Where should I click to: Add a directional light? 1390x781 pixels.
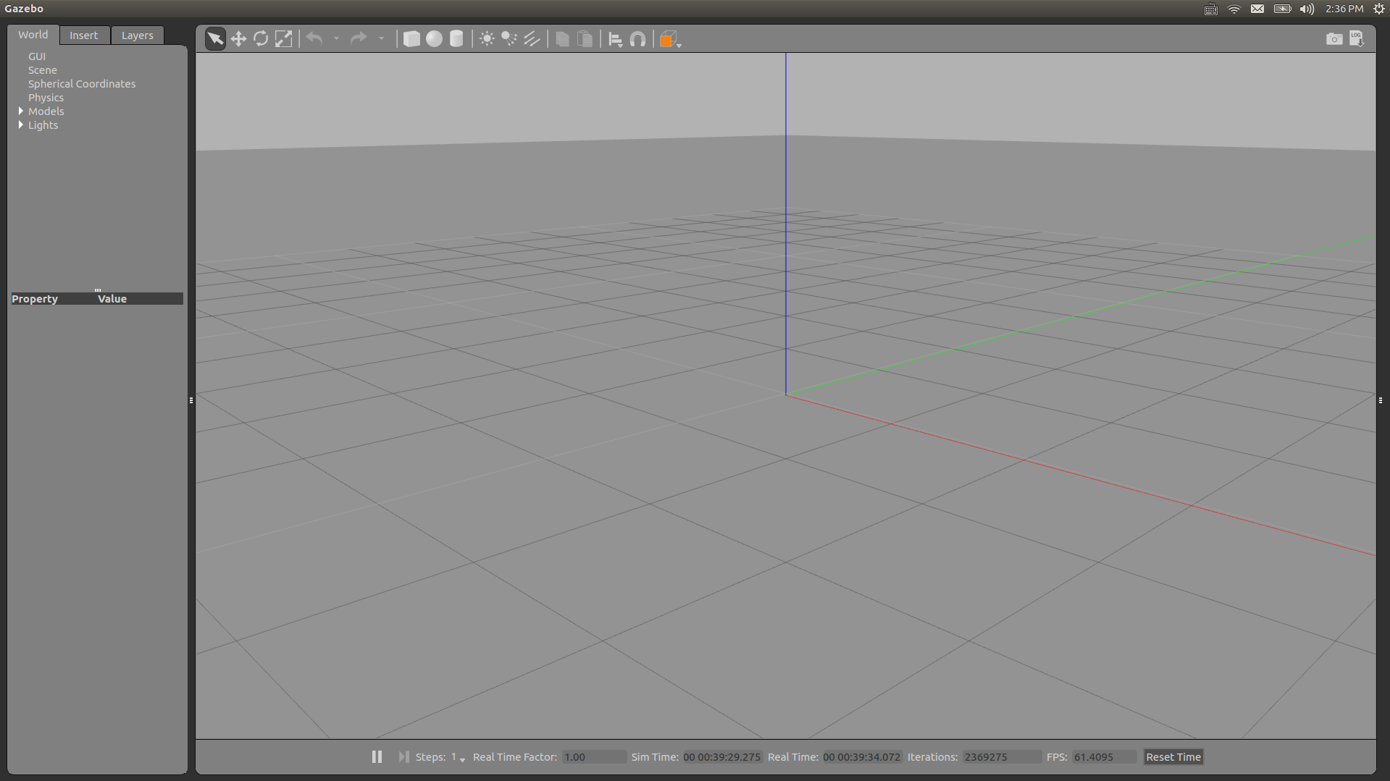[x=532, y=39]
